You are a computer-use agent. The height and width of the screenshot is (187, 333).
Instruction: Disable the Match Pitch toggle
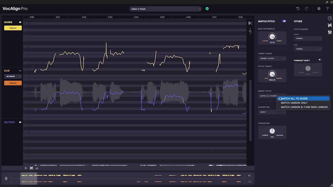[x=284, y=21]
